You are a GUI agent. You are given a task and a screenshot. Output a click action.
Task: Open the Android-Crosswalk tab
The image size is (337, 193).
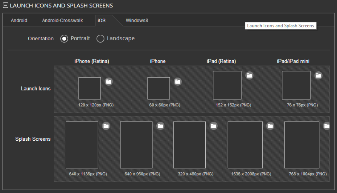click(x=62, y=20)
